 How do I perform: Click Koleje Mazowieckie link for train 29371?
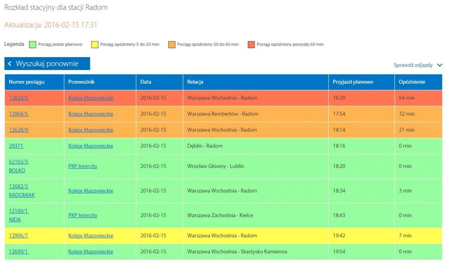[x=91, y=146]
